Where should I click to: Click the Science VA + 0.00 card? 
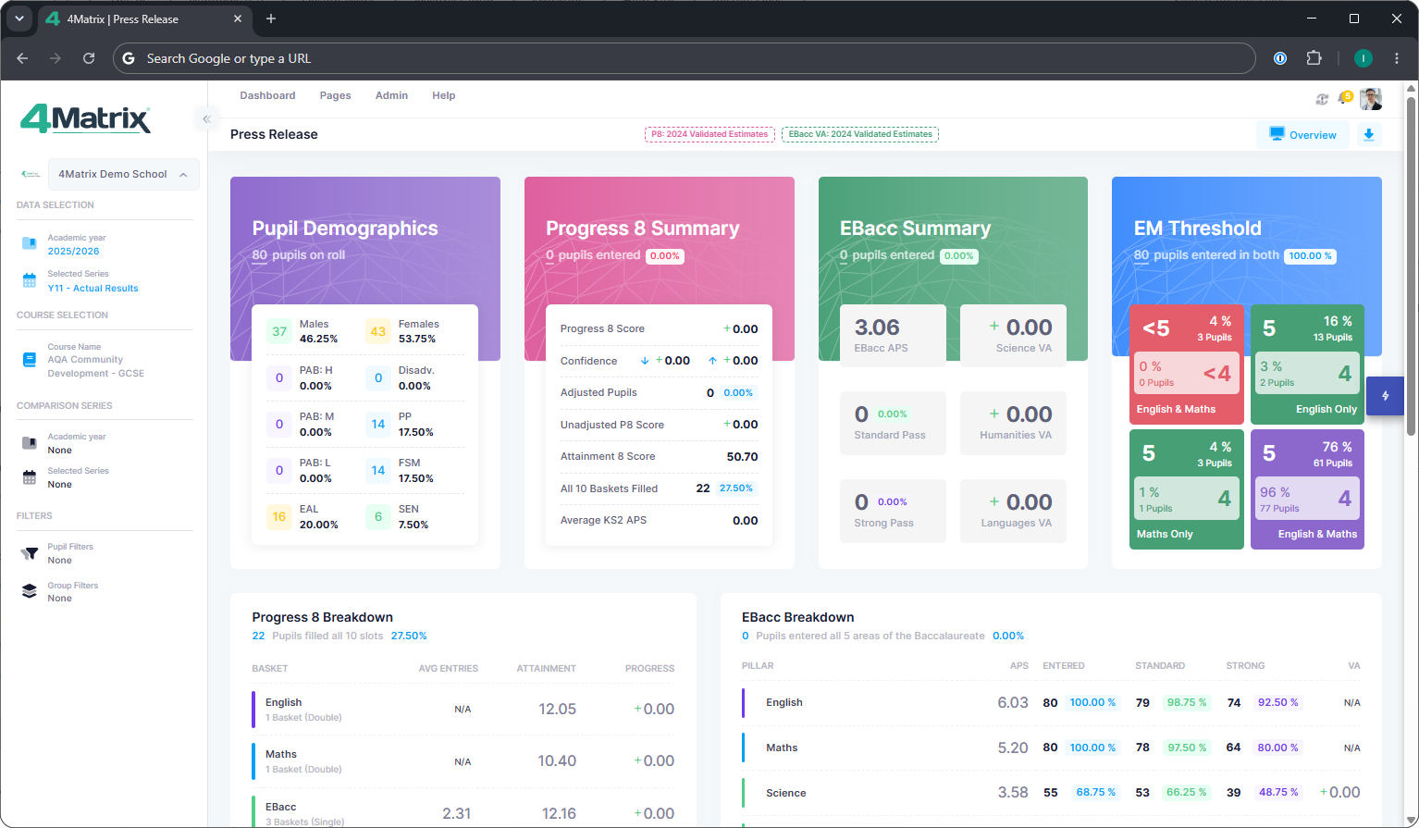(x=1013, y=336)
